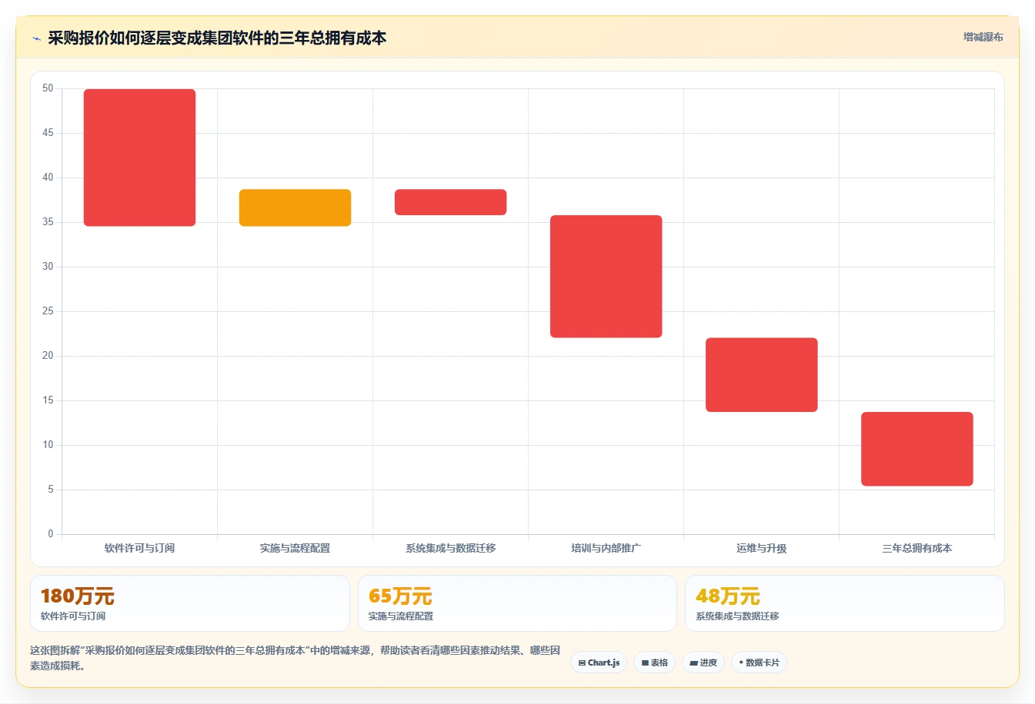Click the red 培训与内部推广 bar
Viewport: 1035px width, 704px height.
click(606, 277)
